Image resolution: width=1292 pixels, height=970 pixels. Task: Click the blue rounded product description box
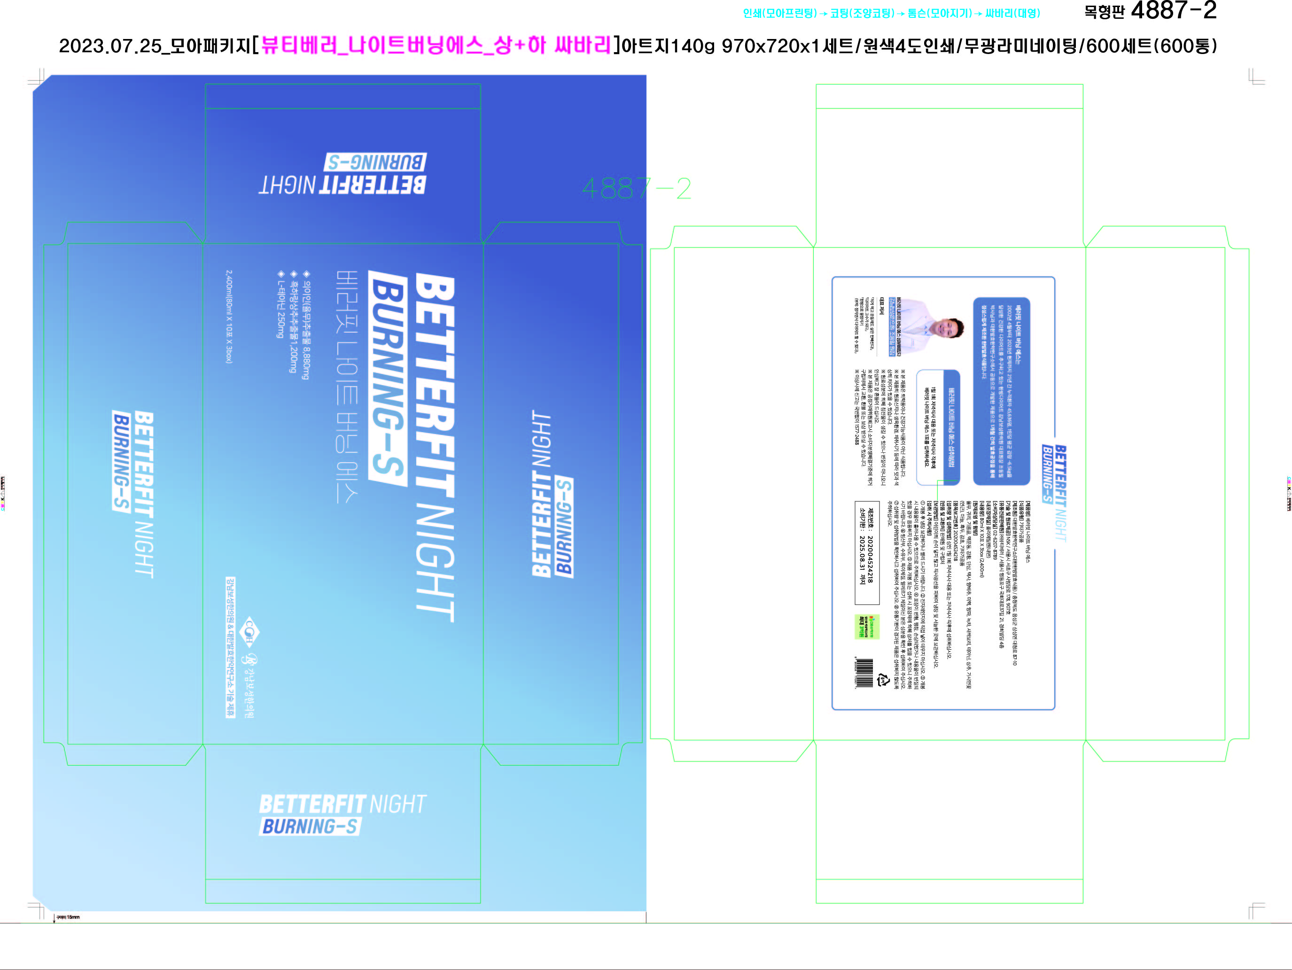[1001, 391]
